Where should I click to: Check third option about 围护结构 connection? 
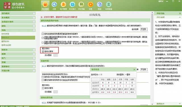[x=43, y=43]
